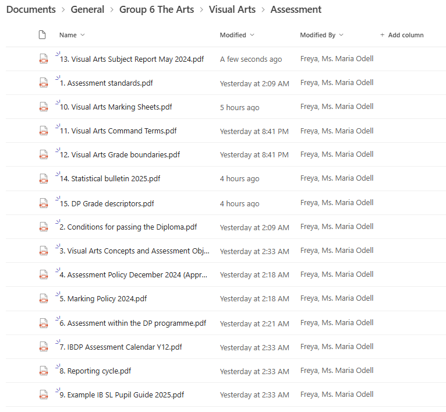This screenshot has width=446, height=412.
Task: Open 5. Marking Policy 2024.pdf
Action: click(x=103, y=299)
